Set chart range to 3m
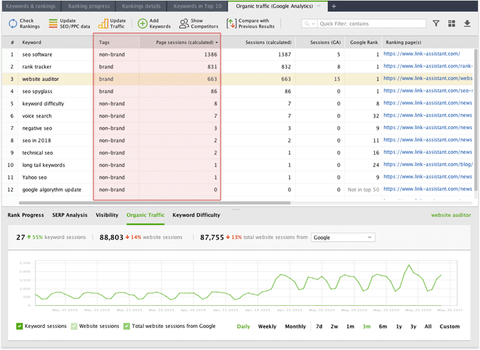The image size is (480, 350). coord(367,327)
